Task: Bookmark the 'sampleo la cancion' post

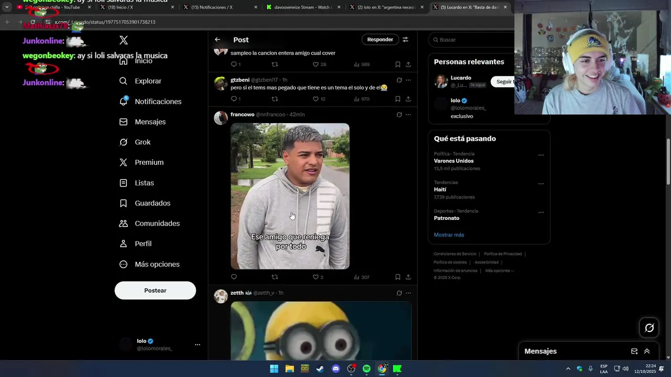Action: pos(398,64)
